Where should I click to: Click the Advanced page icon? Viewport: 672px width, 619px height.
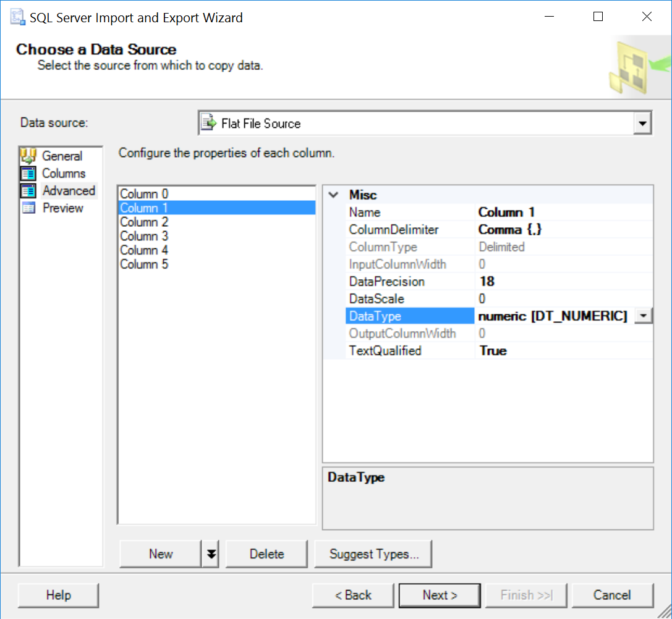point(29,191)
